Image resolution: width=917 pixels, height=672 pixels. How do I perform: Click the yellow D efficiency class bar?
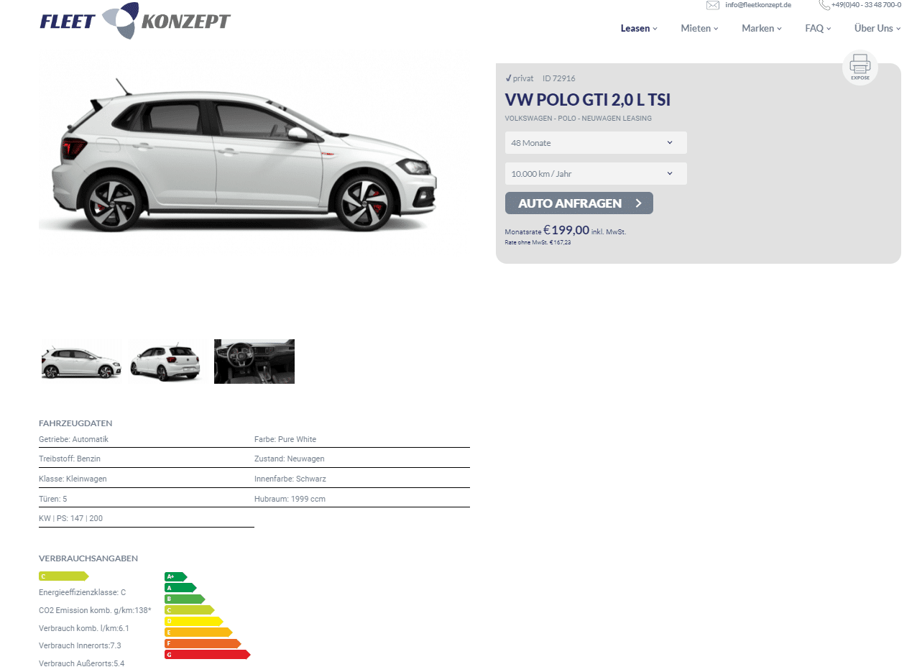tap(193, 621)
